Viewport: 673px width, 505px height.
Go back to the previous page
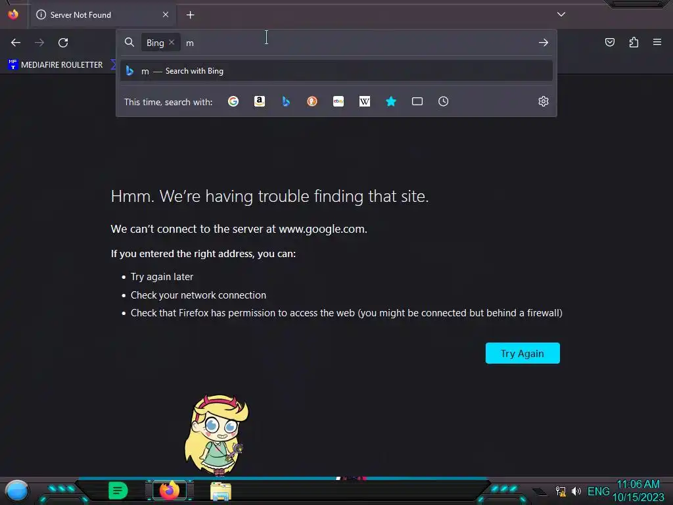[x=16, y=43]
